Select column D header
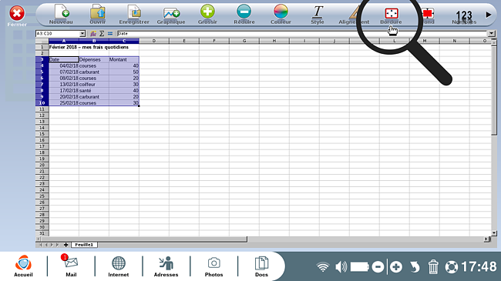 tap(153, 41)
